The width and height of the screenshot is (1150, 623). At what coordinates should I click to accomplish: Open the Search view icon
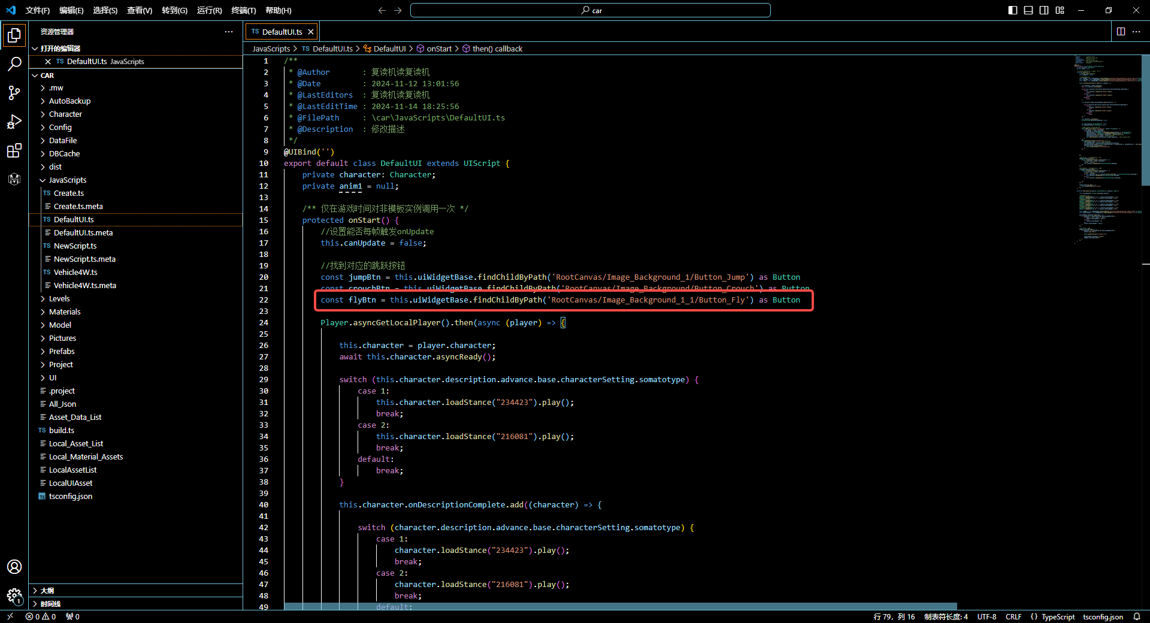click(14, 64)
